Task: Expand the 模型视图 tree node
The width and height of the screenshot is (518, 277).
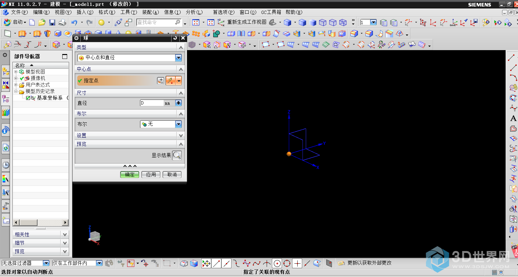Action: 16,72
